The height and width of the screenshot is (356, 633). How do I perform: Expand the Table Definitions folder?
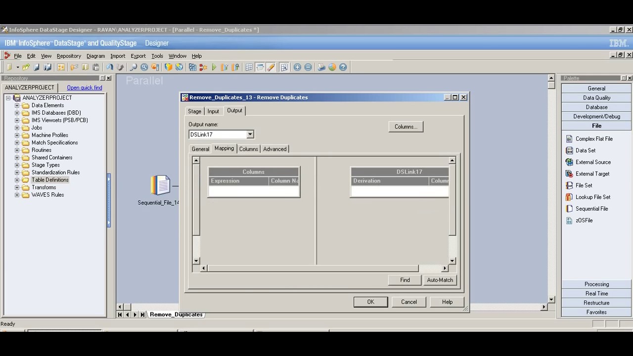pyautogui.click(x=17, y=180)
